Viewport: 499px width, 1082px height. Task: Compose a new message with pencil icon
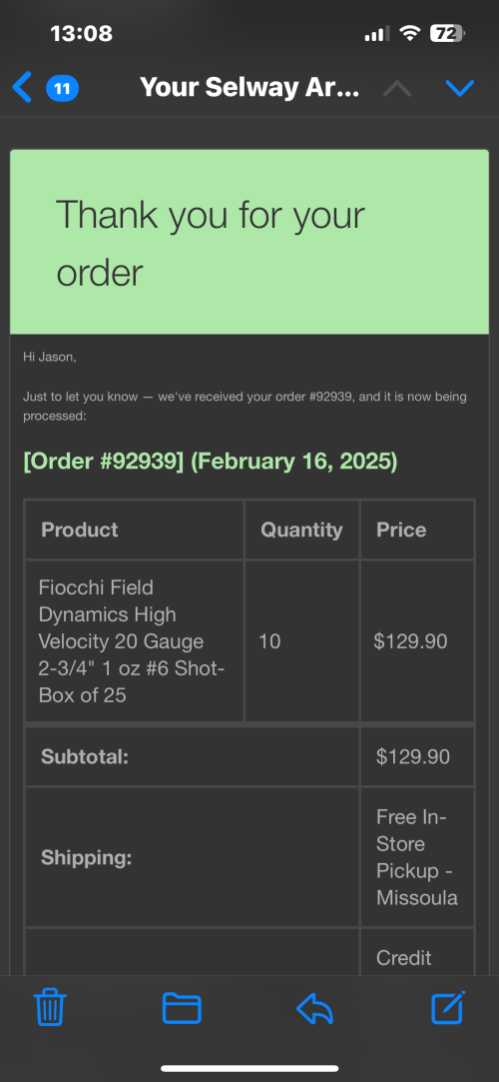(x=448, y=1007)
